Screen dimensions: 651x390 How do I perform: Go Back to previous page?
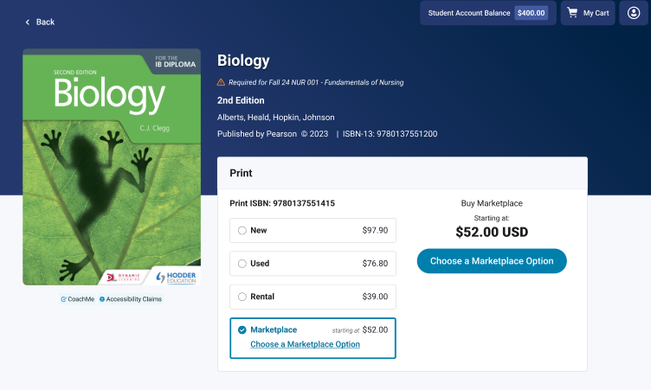coord(40,22)
